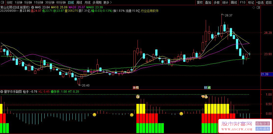Click the 20.40 low price label
The image size is (273, 134).
[x=86, y=85]
